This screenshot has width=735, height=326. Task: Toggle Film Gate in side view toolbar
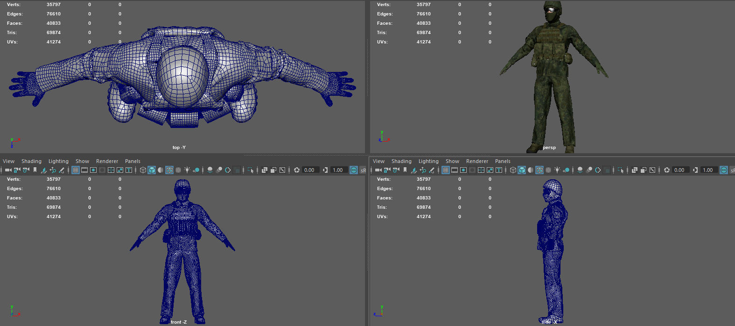coord(454,170)
